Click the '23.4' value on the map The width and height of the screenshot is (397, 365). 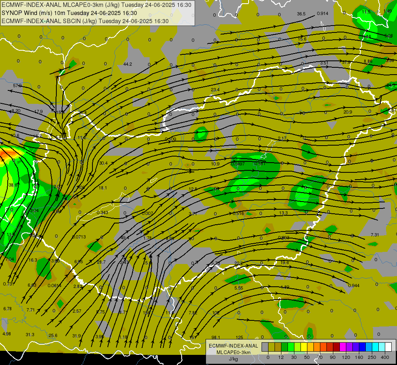tap(215, 90)
